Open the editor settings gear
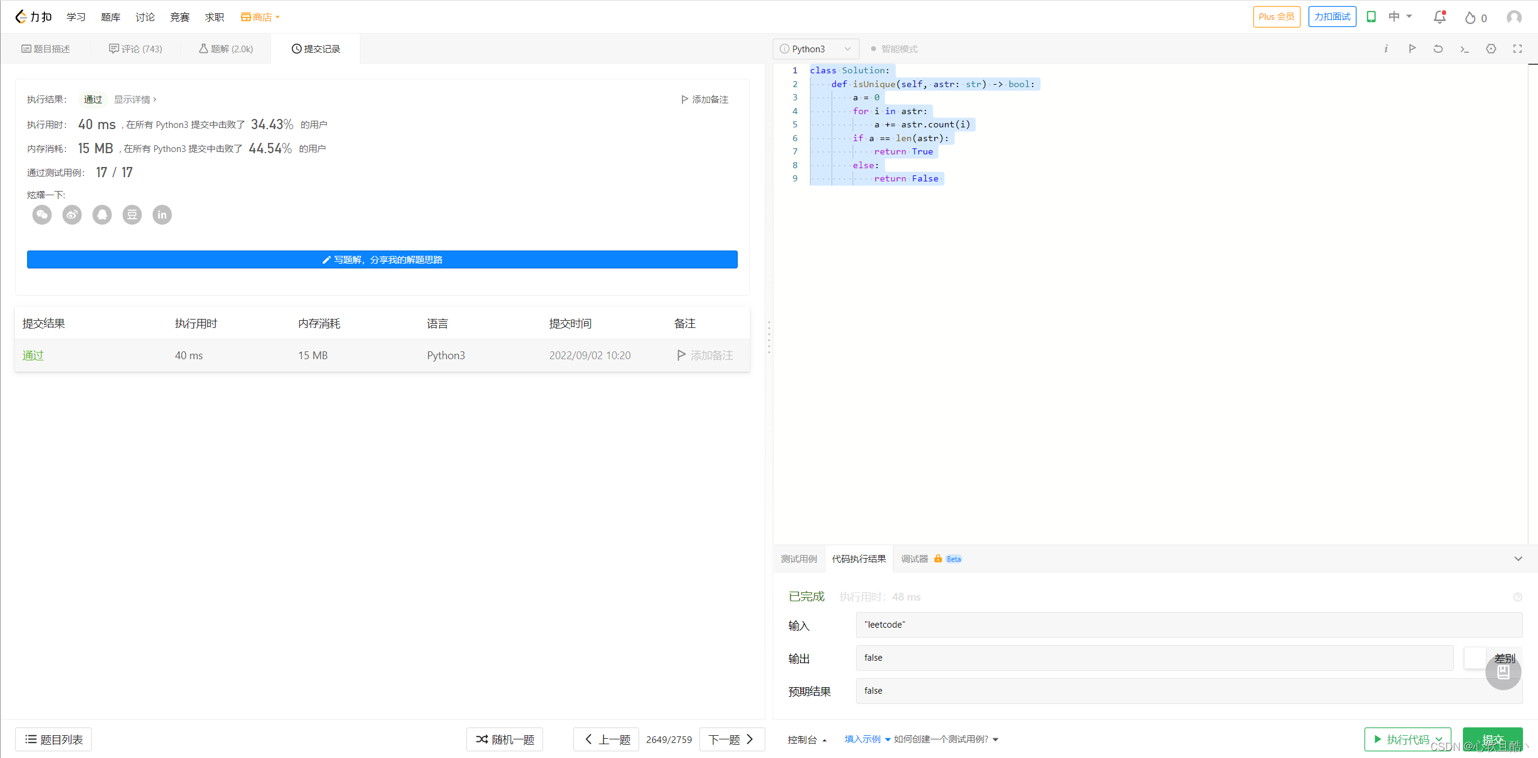This screenshot has width=1538, height=758. (x=1491, y=49)
